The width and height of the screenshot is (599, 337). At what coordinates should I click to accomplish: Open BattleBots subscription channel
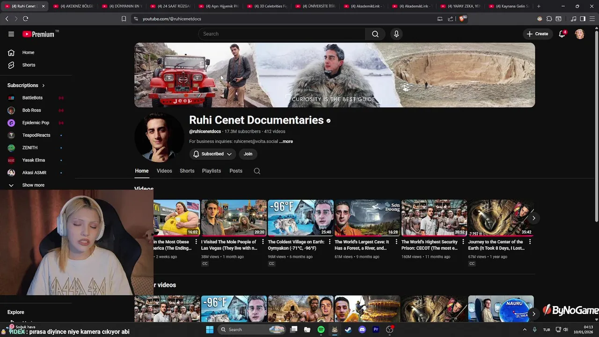pos(32,98)
